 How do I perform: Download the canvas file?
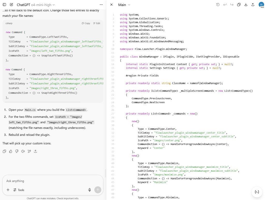[x=246, y=5]
